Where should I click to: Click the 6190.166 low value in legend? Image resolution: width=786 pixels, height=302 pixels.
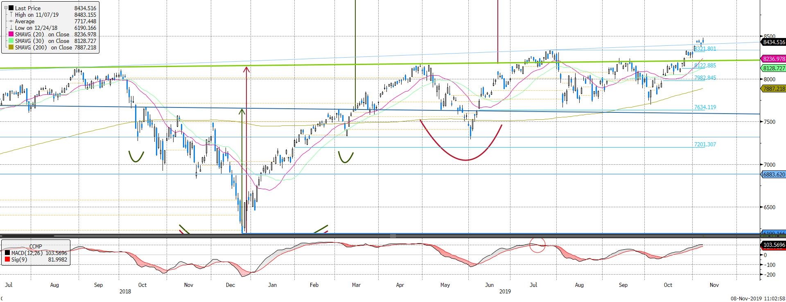pyautogui.click(x=85, y=28)
